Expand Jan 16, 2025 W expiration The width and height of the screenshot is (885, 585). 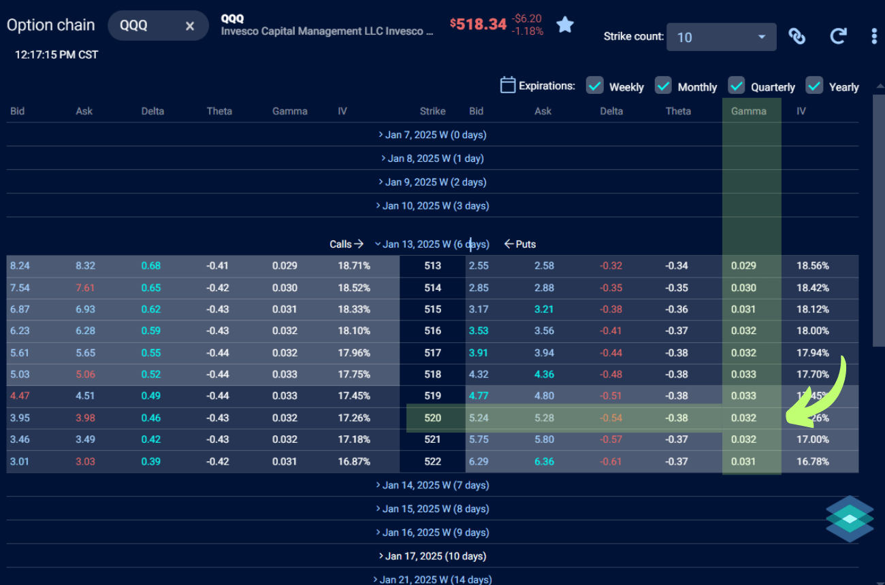(x=432, y=533)
